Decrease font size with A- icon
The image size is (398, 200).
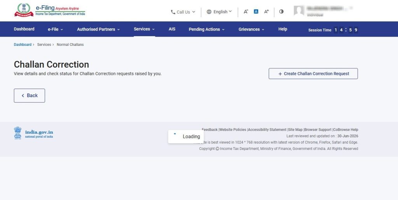point(246,12)
